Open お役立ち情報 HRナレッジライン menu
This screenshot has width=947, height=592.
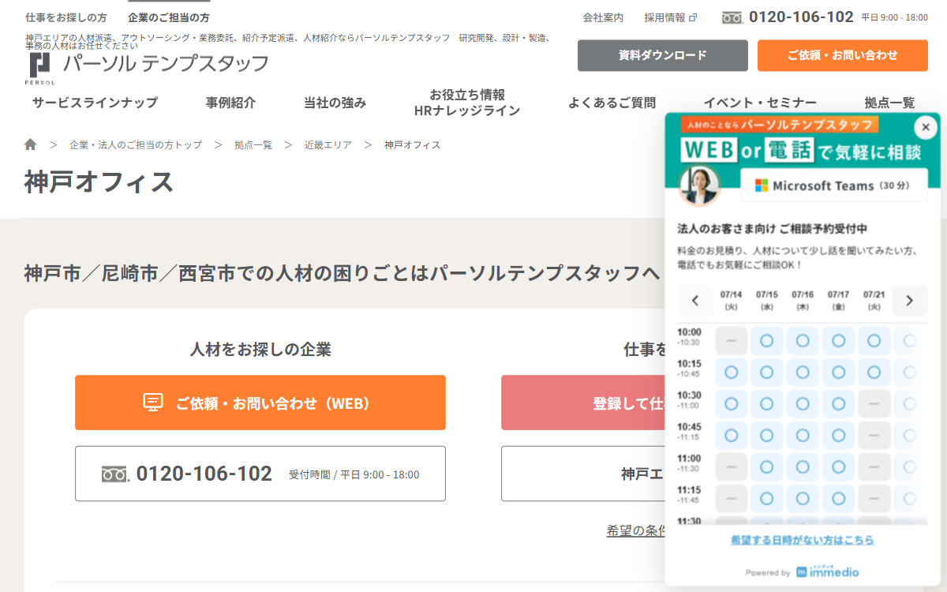point(467,103)
